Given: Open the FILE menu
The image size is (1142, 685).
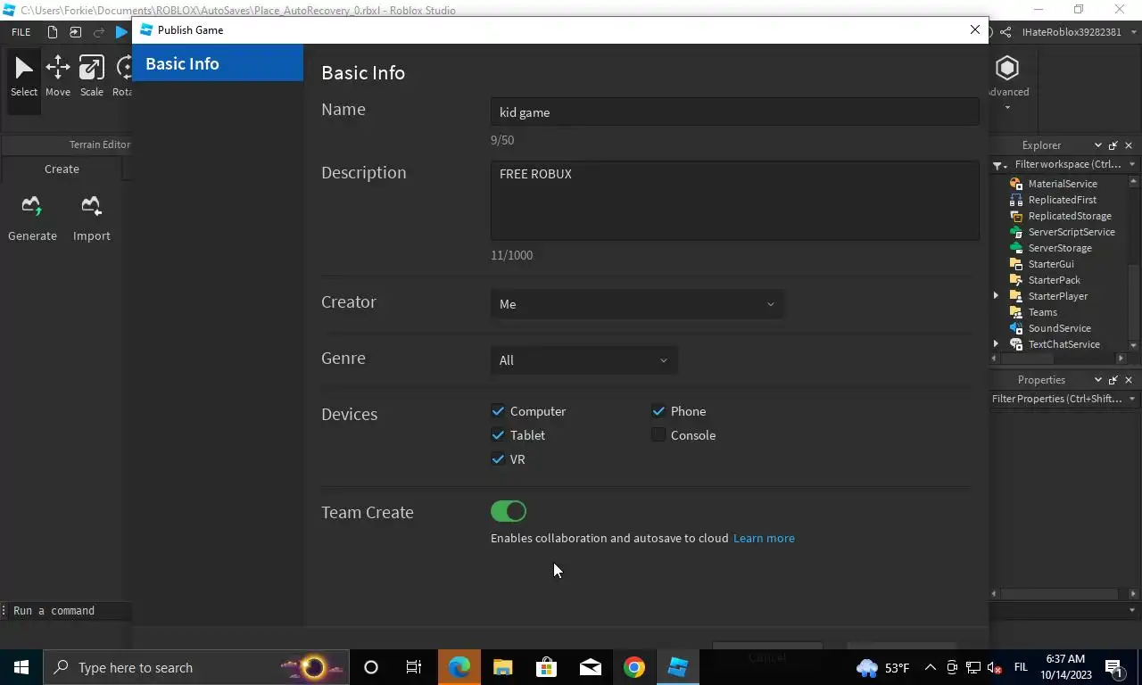Looking at the screenshot, I should [21, 32].
